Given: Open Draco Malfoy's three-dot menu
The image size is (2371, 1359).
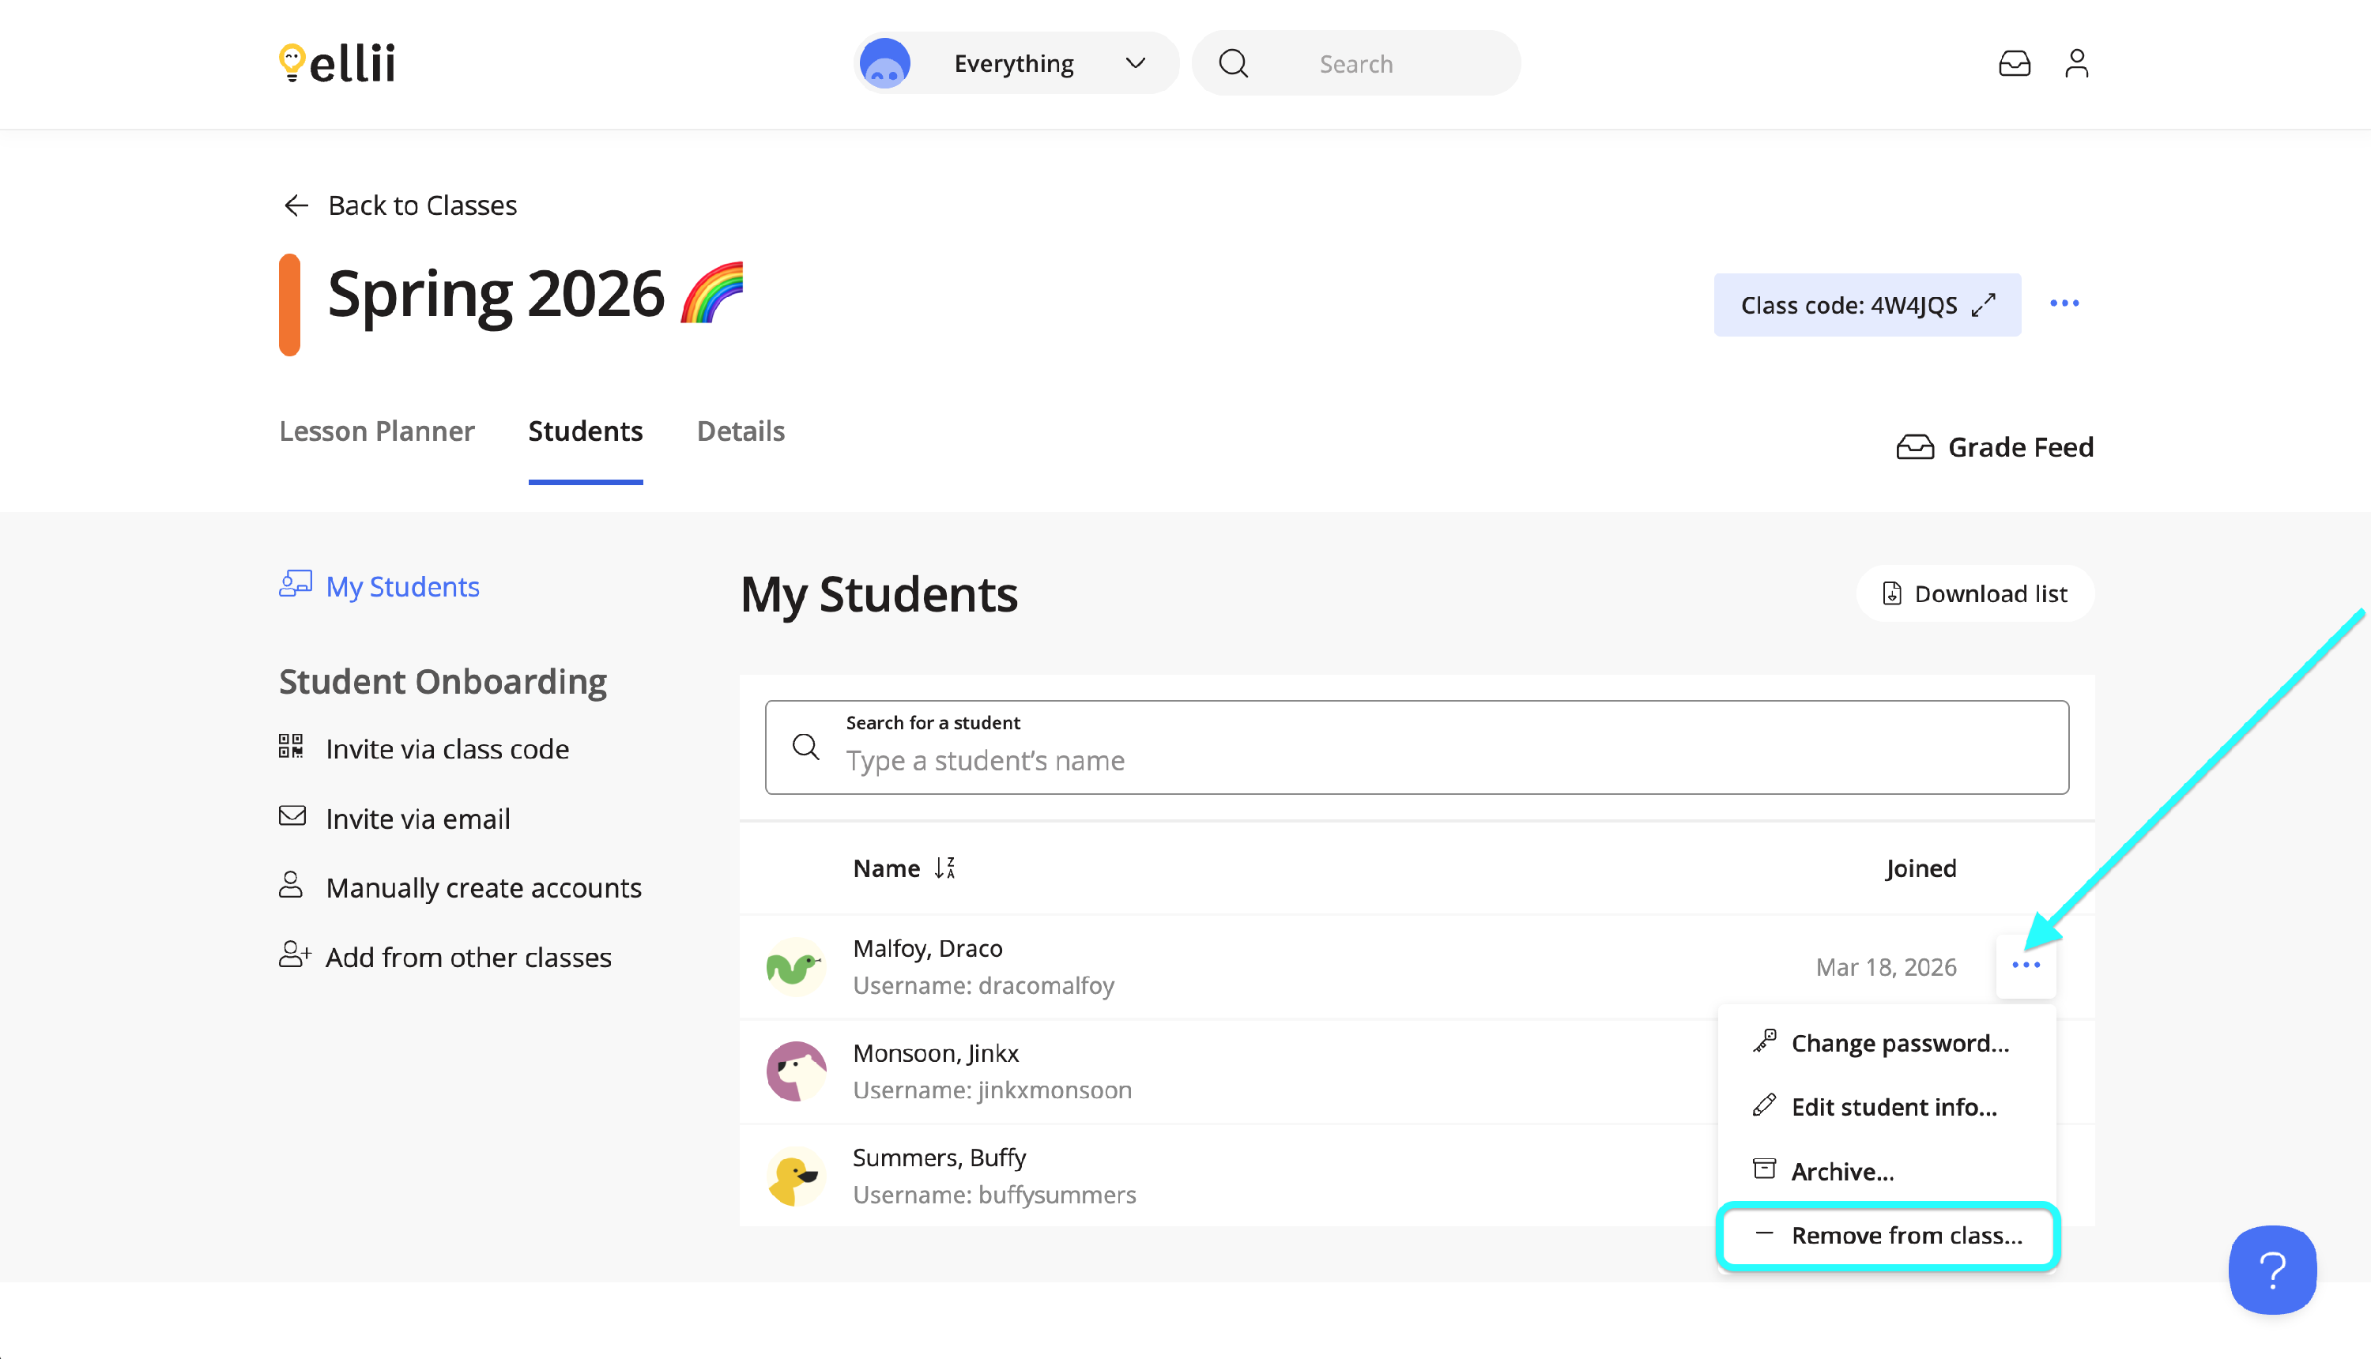Looking at the screenshot, I should [2026, 965].
